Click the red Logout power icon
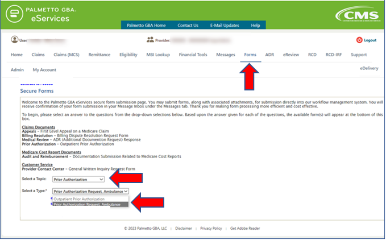 click(x=359, y=40)
